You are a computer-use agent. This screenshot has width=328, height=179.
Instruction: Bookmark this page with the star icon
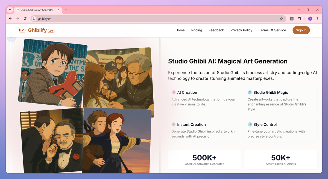click(281, 19)
